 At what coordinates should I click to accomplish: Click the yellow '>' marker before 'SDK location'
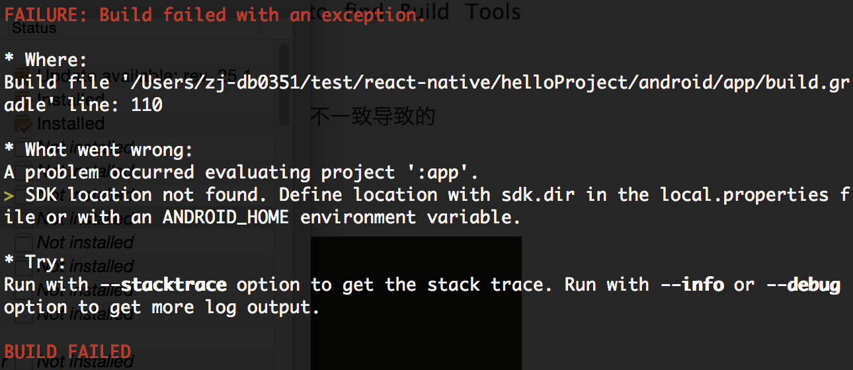tap(9, 195)
